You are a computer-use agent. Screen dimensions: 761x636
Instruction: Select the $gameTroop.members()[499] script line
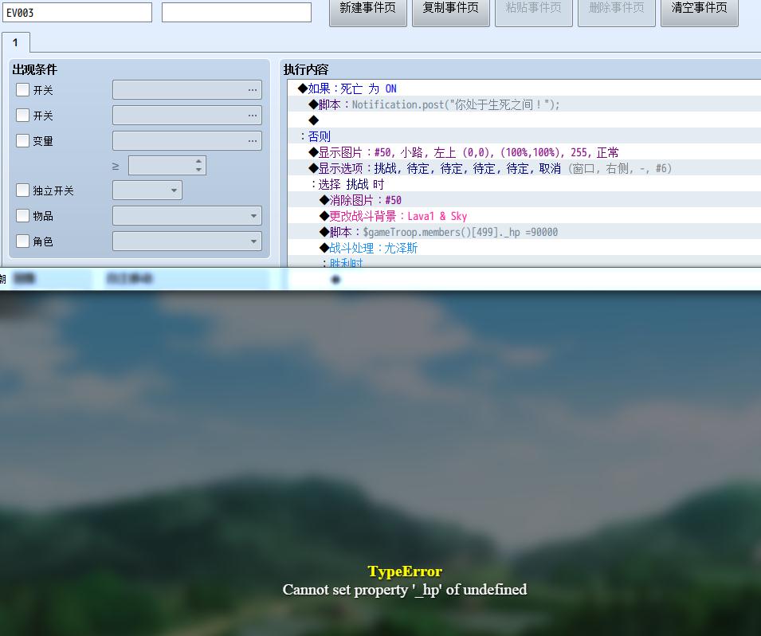click(x=524, y=232)
